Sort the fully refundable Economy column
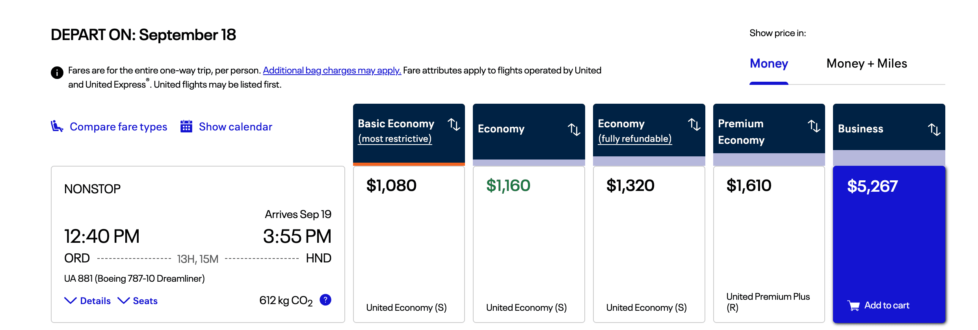 [x=695, y=125]
